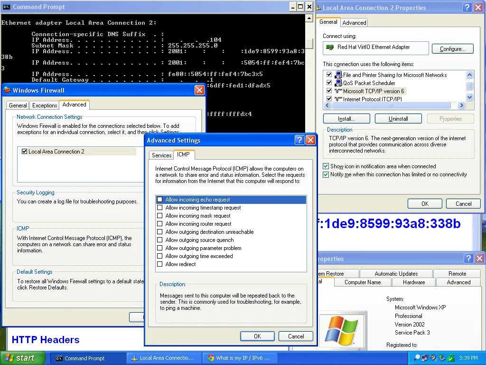Click Install button in Connection Properties
Image resolution: width=486 pixels, height=365 pixels.
[346, 118]
